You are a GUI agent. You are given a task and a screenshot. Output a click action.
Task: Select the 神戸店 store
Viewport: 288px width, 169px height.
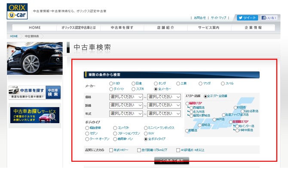pos(214,120)
